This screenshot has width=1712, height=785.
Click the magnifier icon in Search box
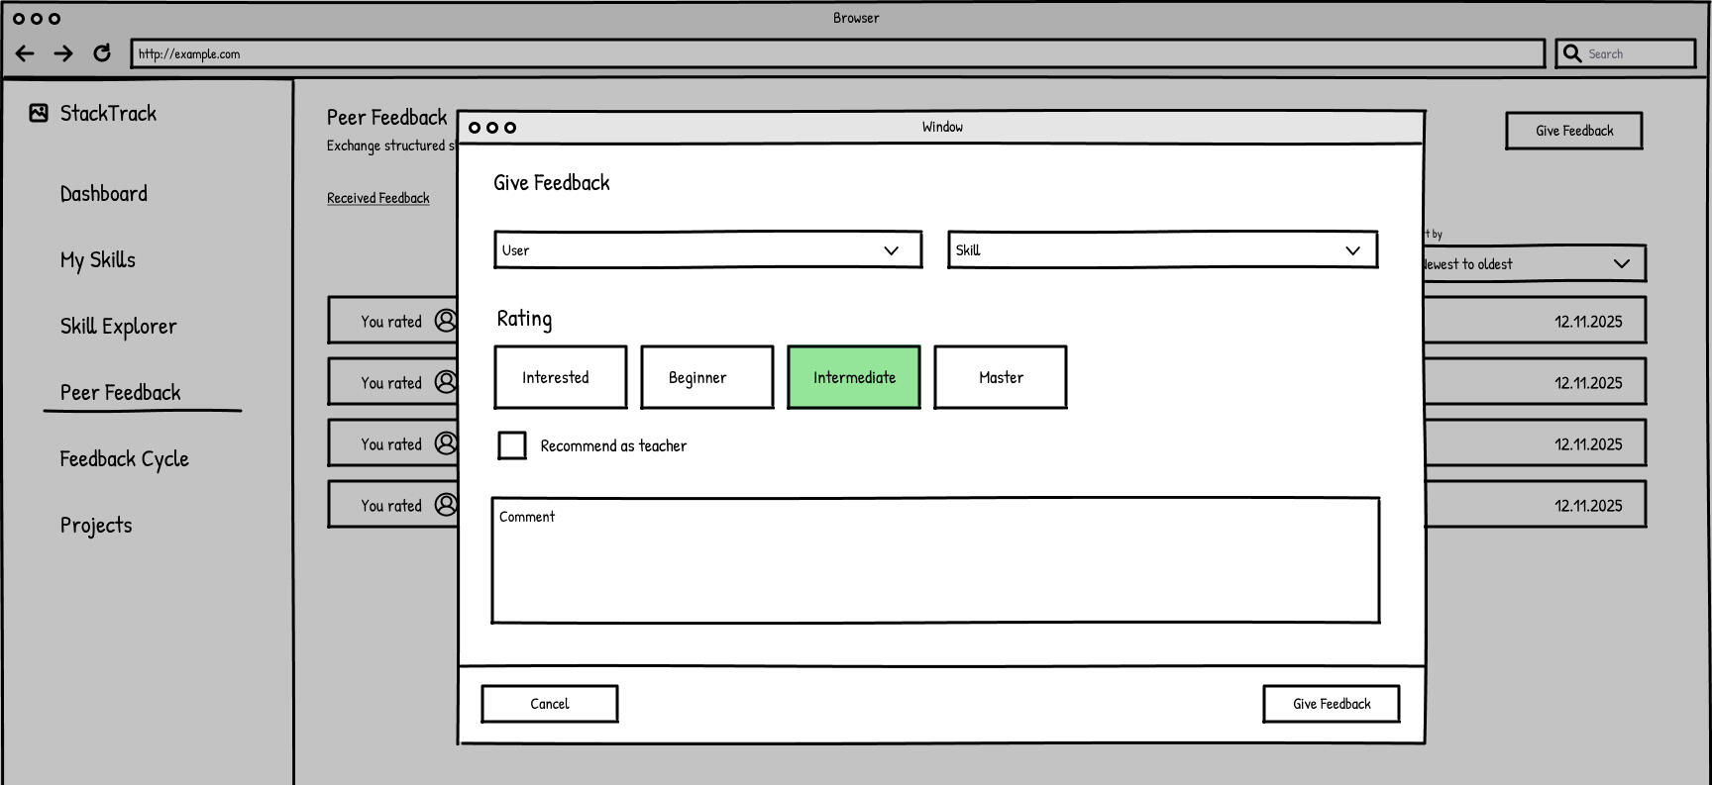(x=1572, y=53)
